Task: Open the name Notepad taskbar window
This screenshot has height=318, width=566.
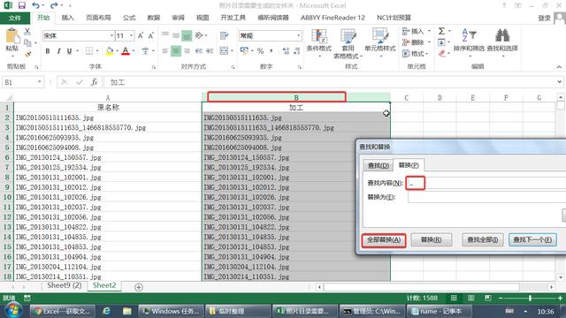Action: point(440,311)
